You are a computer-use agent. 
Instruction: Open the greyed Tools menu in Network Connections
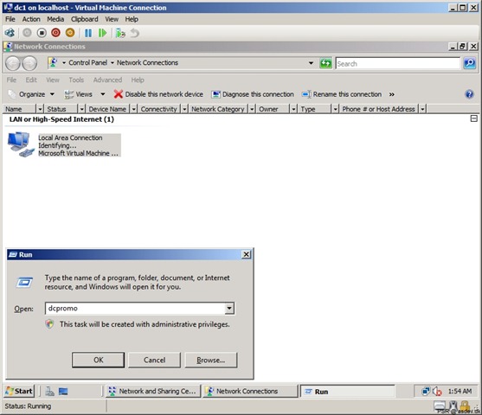click(x=76, y=80)
